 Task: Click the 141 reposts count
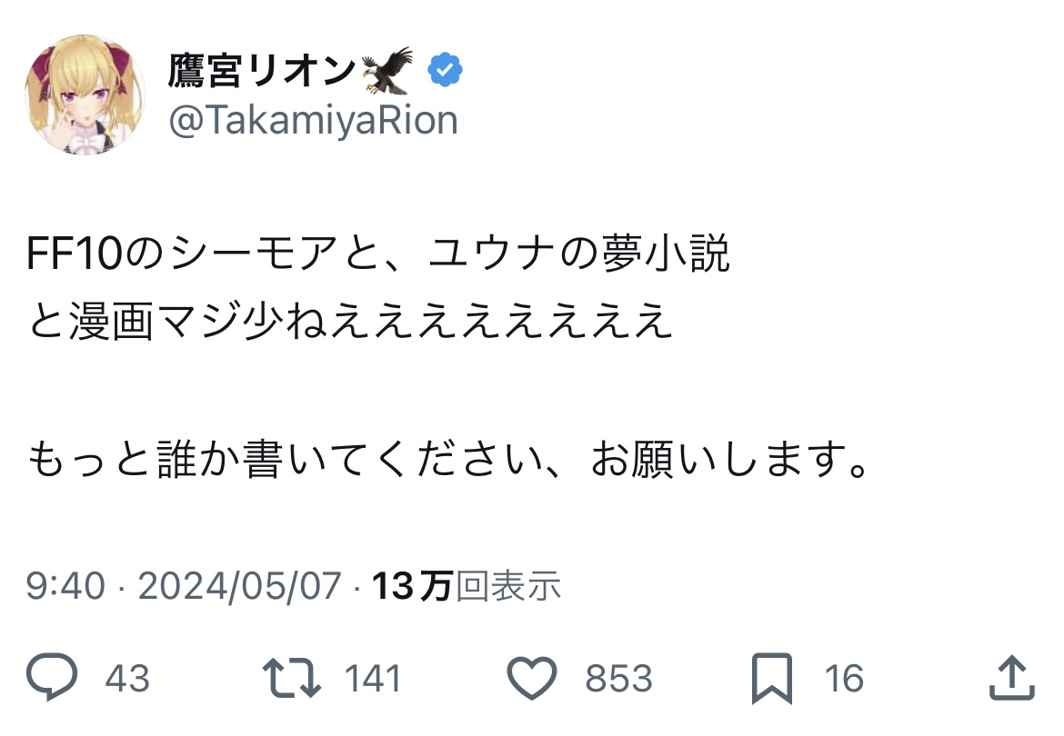pos(373,679)
